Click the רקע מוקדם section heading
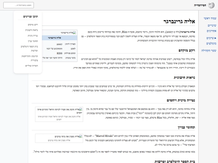218x163 pixels. [x=187, y=50]
